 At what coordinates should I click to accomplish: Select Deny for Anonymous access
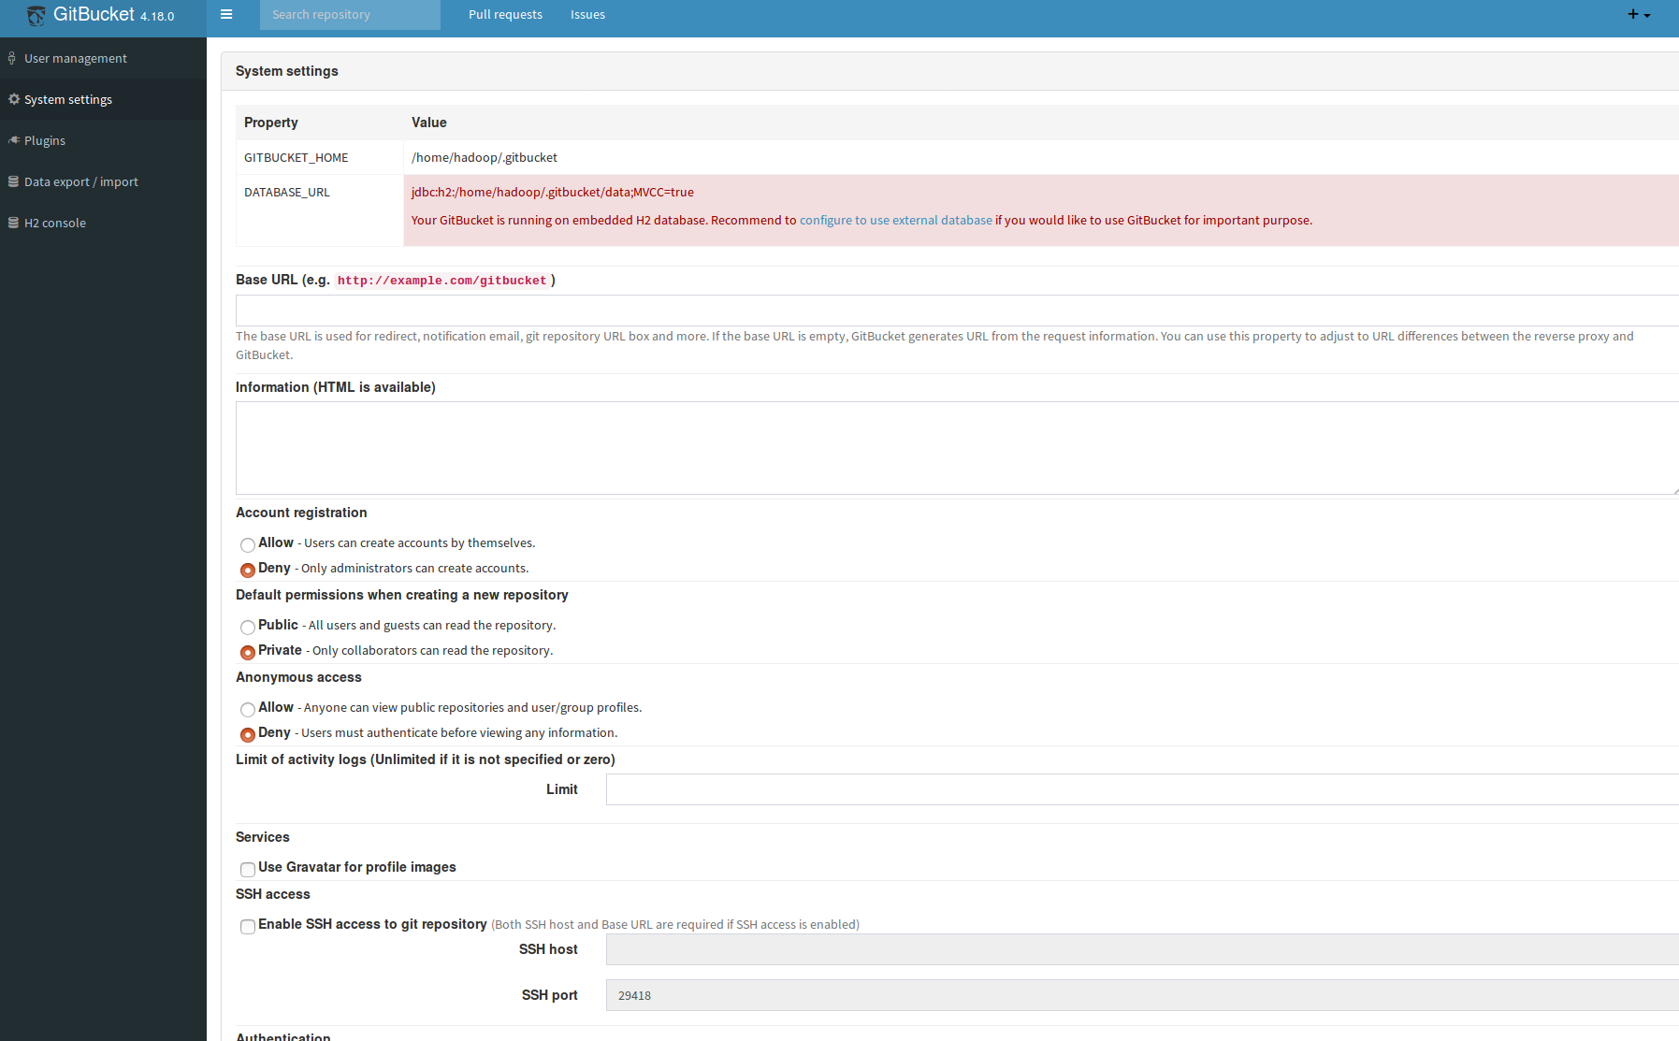pyautogui.click(x=248, y=734)
